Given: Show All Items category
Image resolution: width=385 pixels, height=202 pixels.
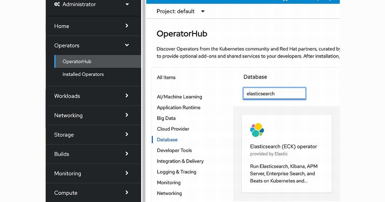Looking at the screenshot, I should (166, 78).
